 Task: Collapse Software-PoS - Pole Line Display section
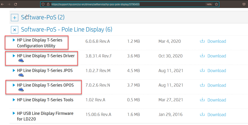pos(14,30)
